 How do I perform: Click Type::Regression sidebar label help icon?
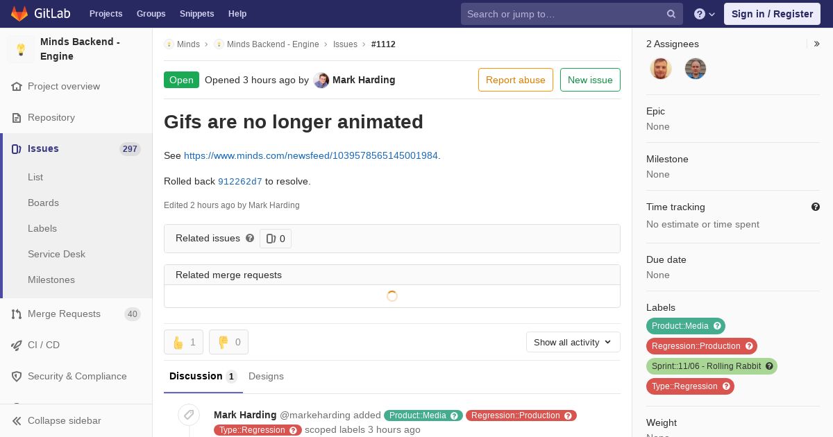[727, 386]
